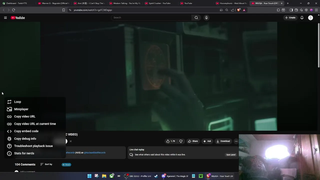Screen dimensions: 320x180
Task: Open zoom control in address bar
Action: pos(227,10)
